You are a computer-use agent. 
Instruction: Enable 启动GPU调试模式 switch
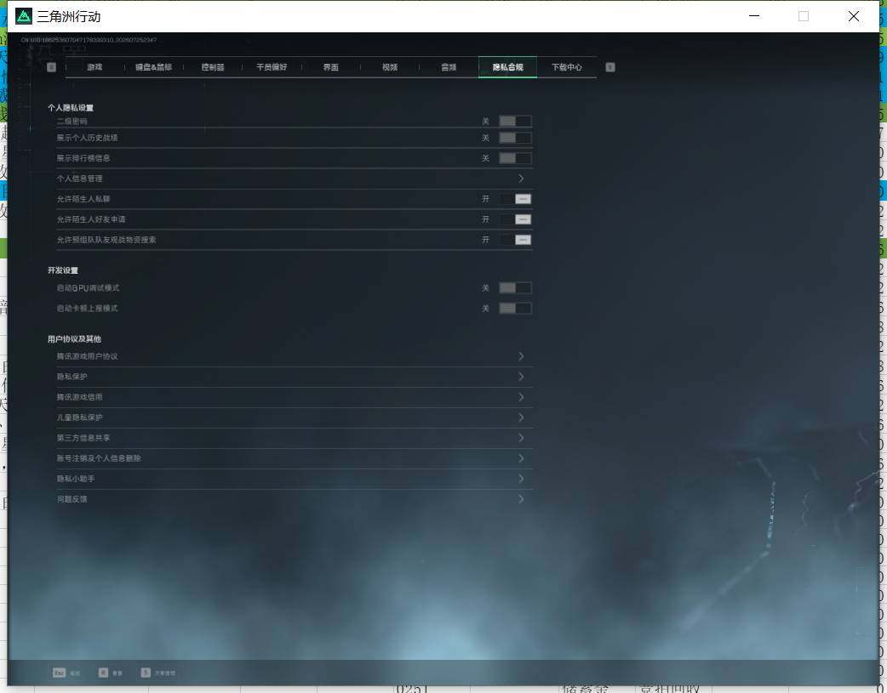[x=515, y=287]
